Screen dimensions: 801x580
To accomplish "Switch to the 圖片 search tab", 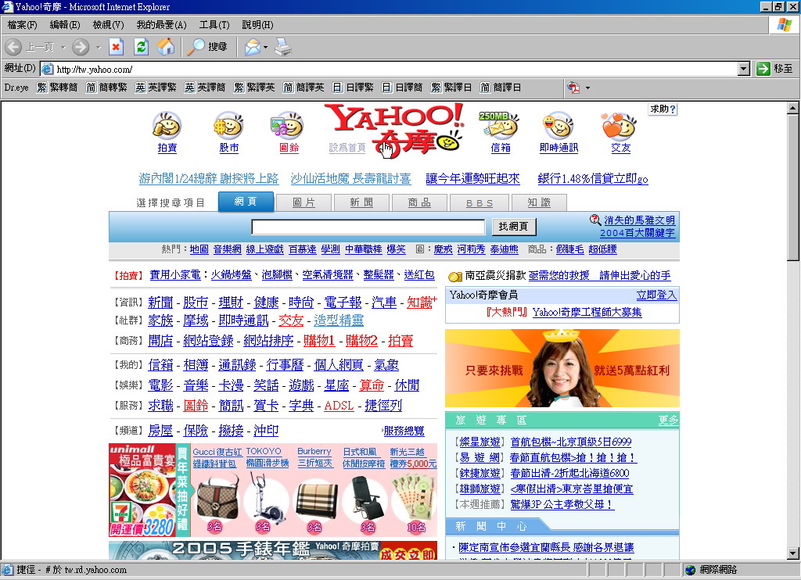I will pyautogui.click(x=304, y=202).
